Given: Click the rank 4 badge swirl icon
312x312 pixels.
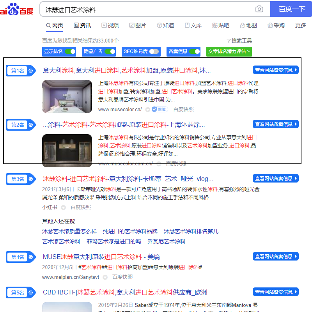Looking at the screenshot, I should pos(31,257).
